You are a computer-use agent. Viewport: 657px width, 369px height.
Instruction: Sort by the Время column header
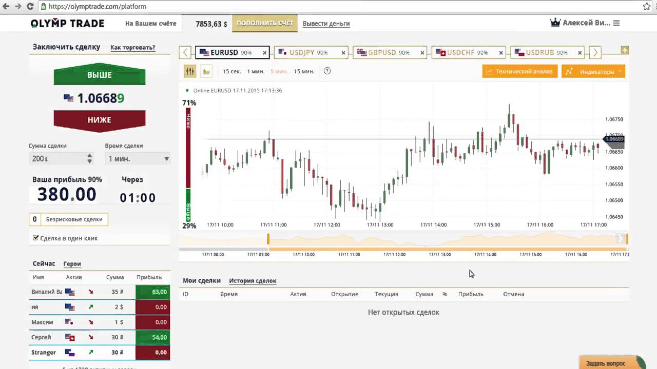click(228, 294)
